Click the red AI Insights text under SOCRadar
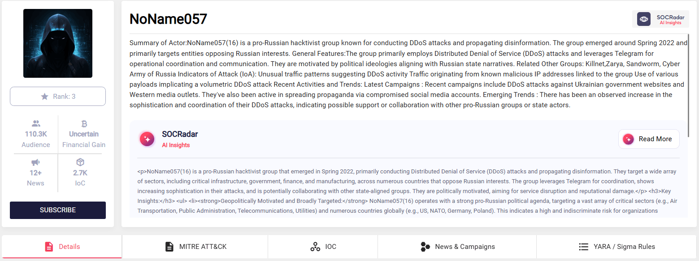 [x=176, y=145]
